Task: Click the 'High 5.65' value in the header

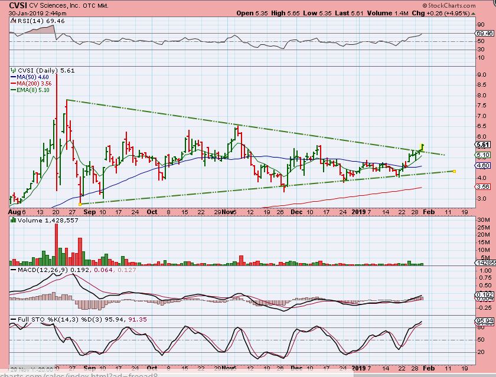Action: tap(285, 13)
